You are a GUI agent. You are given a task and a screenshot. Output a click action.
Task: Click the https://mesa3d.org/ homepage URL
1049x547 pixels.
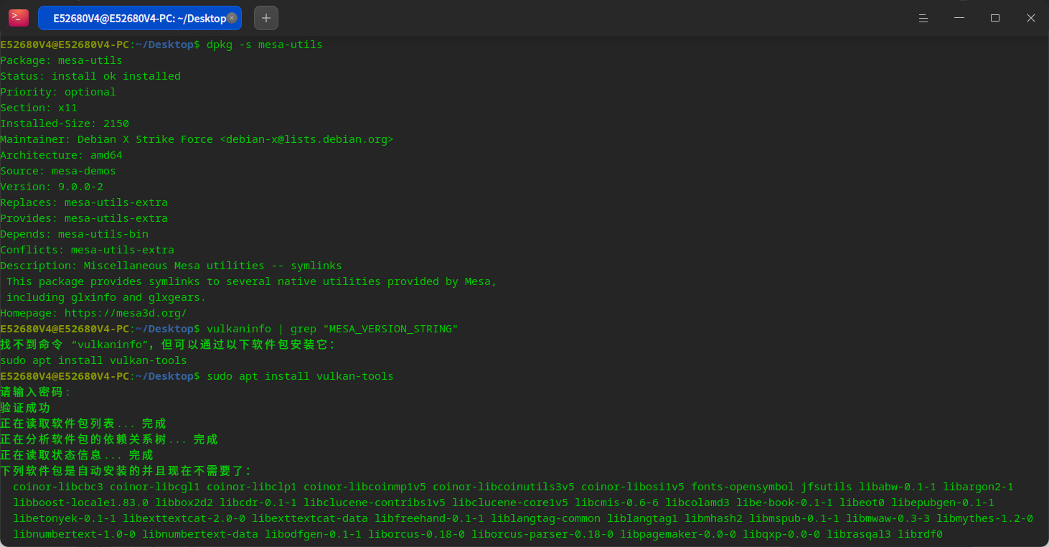(x=126, y=313)
